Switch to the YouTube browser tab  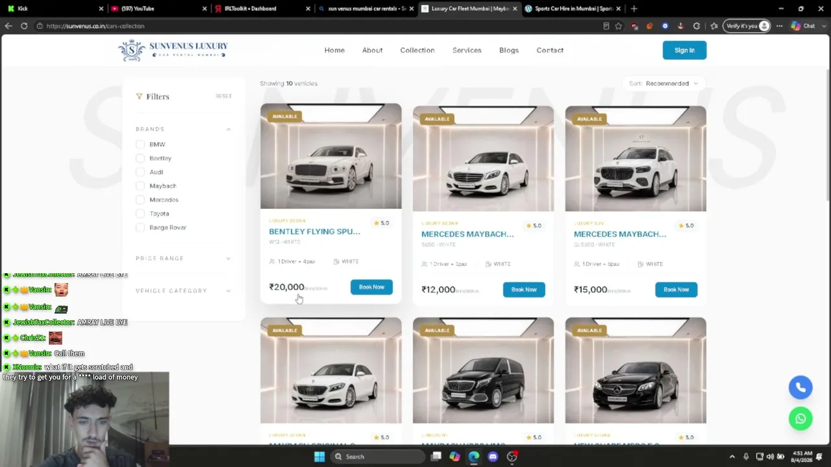(158, 8)
